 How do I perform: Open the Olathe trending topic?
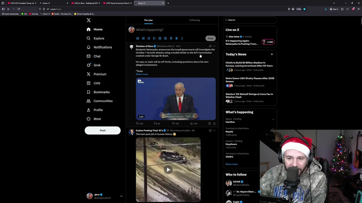229,157
